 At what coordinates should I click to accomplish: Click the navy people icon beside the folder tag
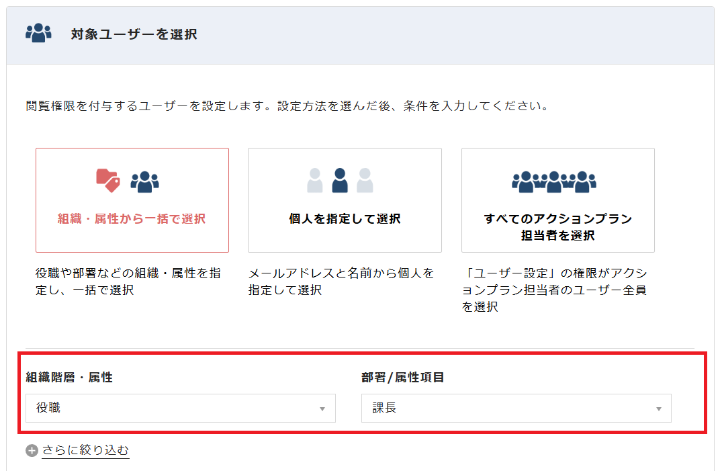pos(144,180)
